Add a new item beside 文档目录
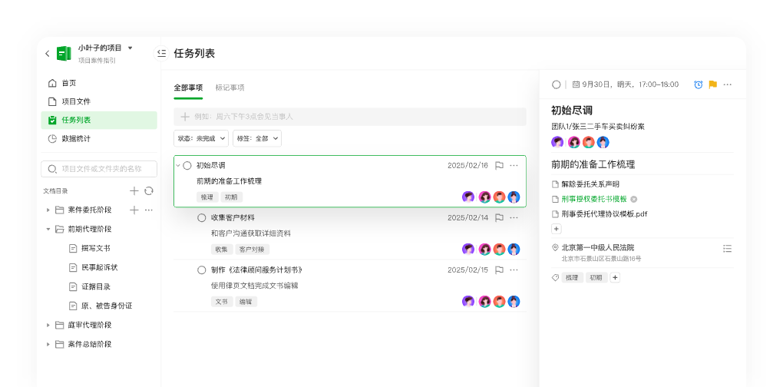 click(x=134, y=190)
